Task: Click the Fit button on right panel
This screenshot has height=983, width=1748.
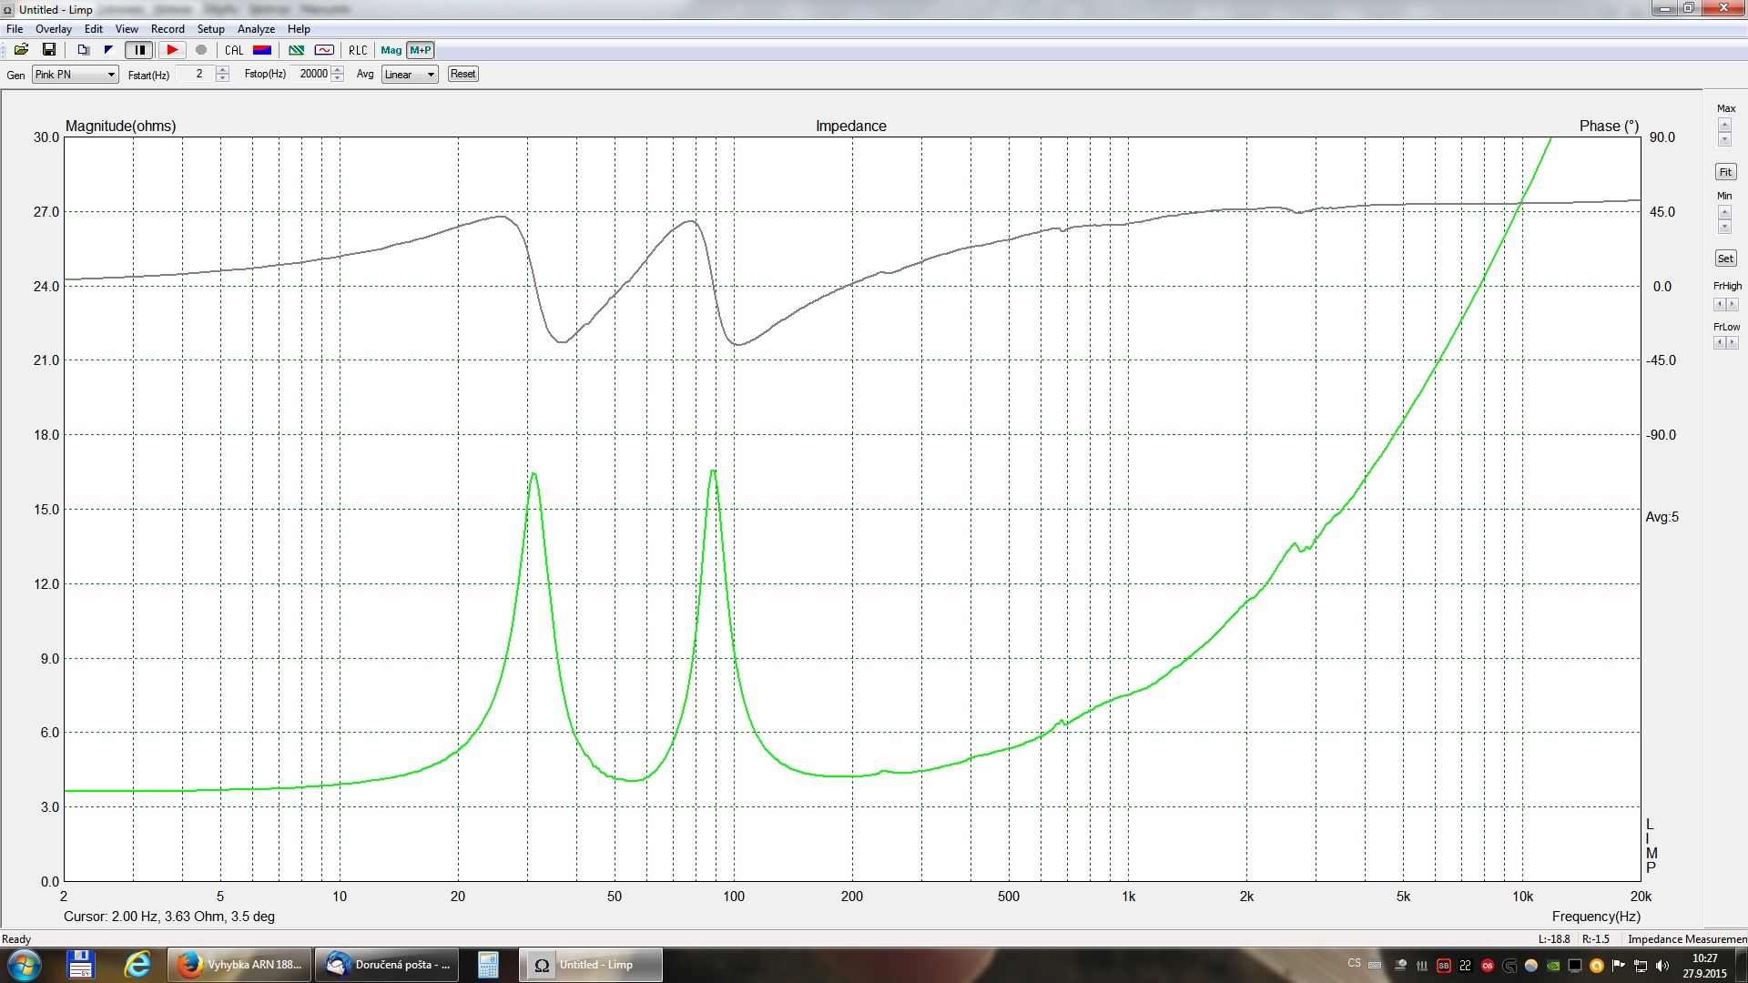Action: [1725, 172]
